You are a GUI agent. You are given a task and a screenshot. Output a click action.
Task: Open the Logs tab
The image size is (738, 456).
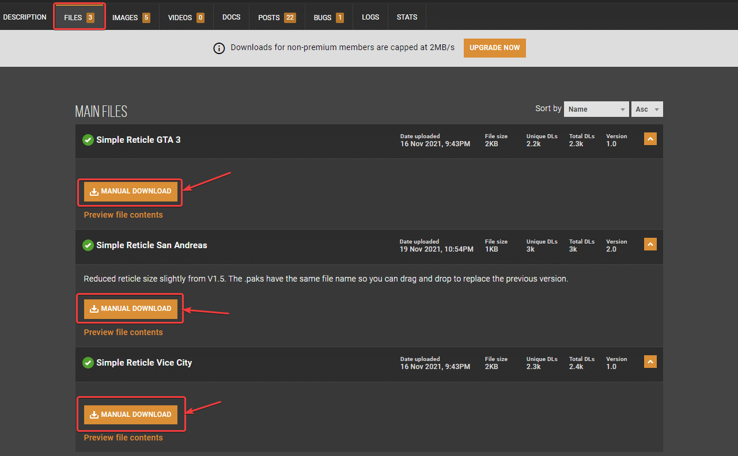(x=370, y=17)
